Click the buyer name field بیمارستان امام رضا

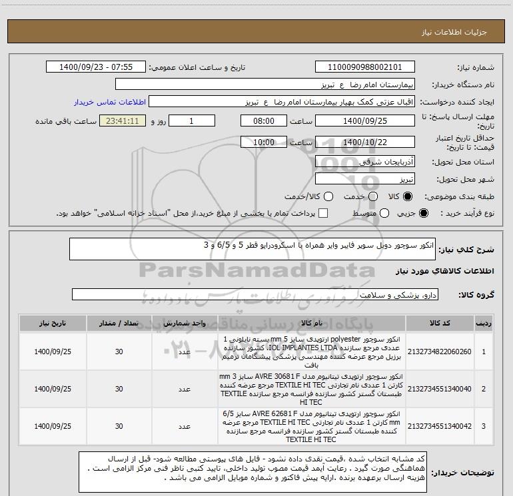(265, 85)
